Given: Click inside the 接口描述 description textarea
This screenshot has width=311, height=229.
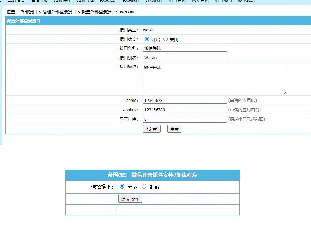Looking at the screenshot, I should click(x=214, y=79).
